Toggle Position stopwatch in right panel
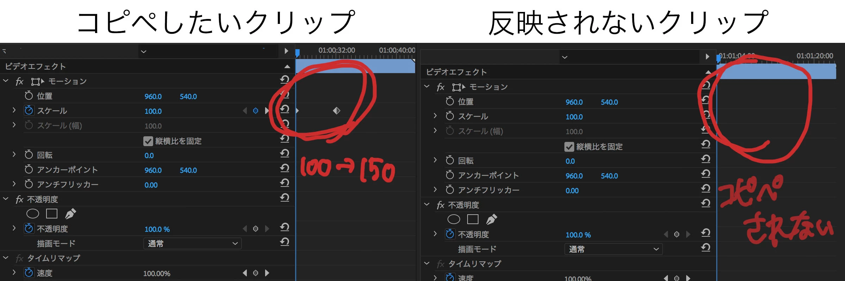This screenshot has height=281, width=845. (x=450, y=101)
